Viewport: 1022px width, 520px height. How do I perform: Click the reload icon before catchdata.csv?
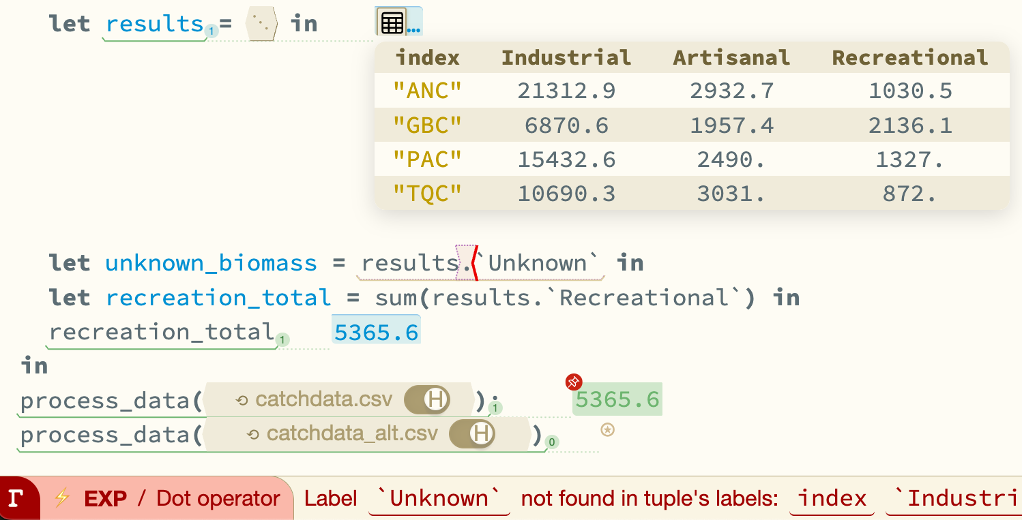point(242,400)
